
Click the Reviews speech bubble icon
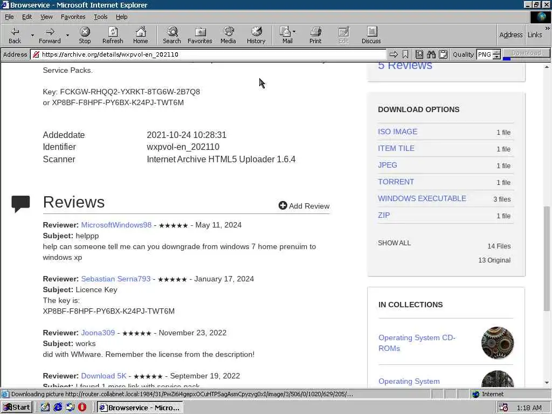click(x=20, y=204)
